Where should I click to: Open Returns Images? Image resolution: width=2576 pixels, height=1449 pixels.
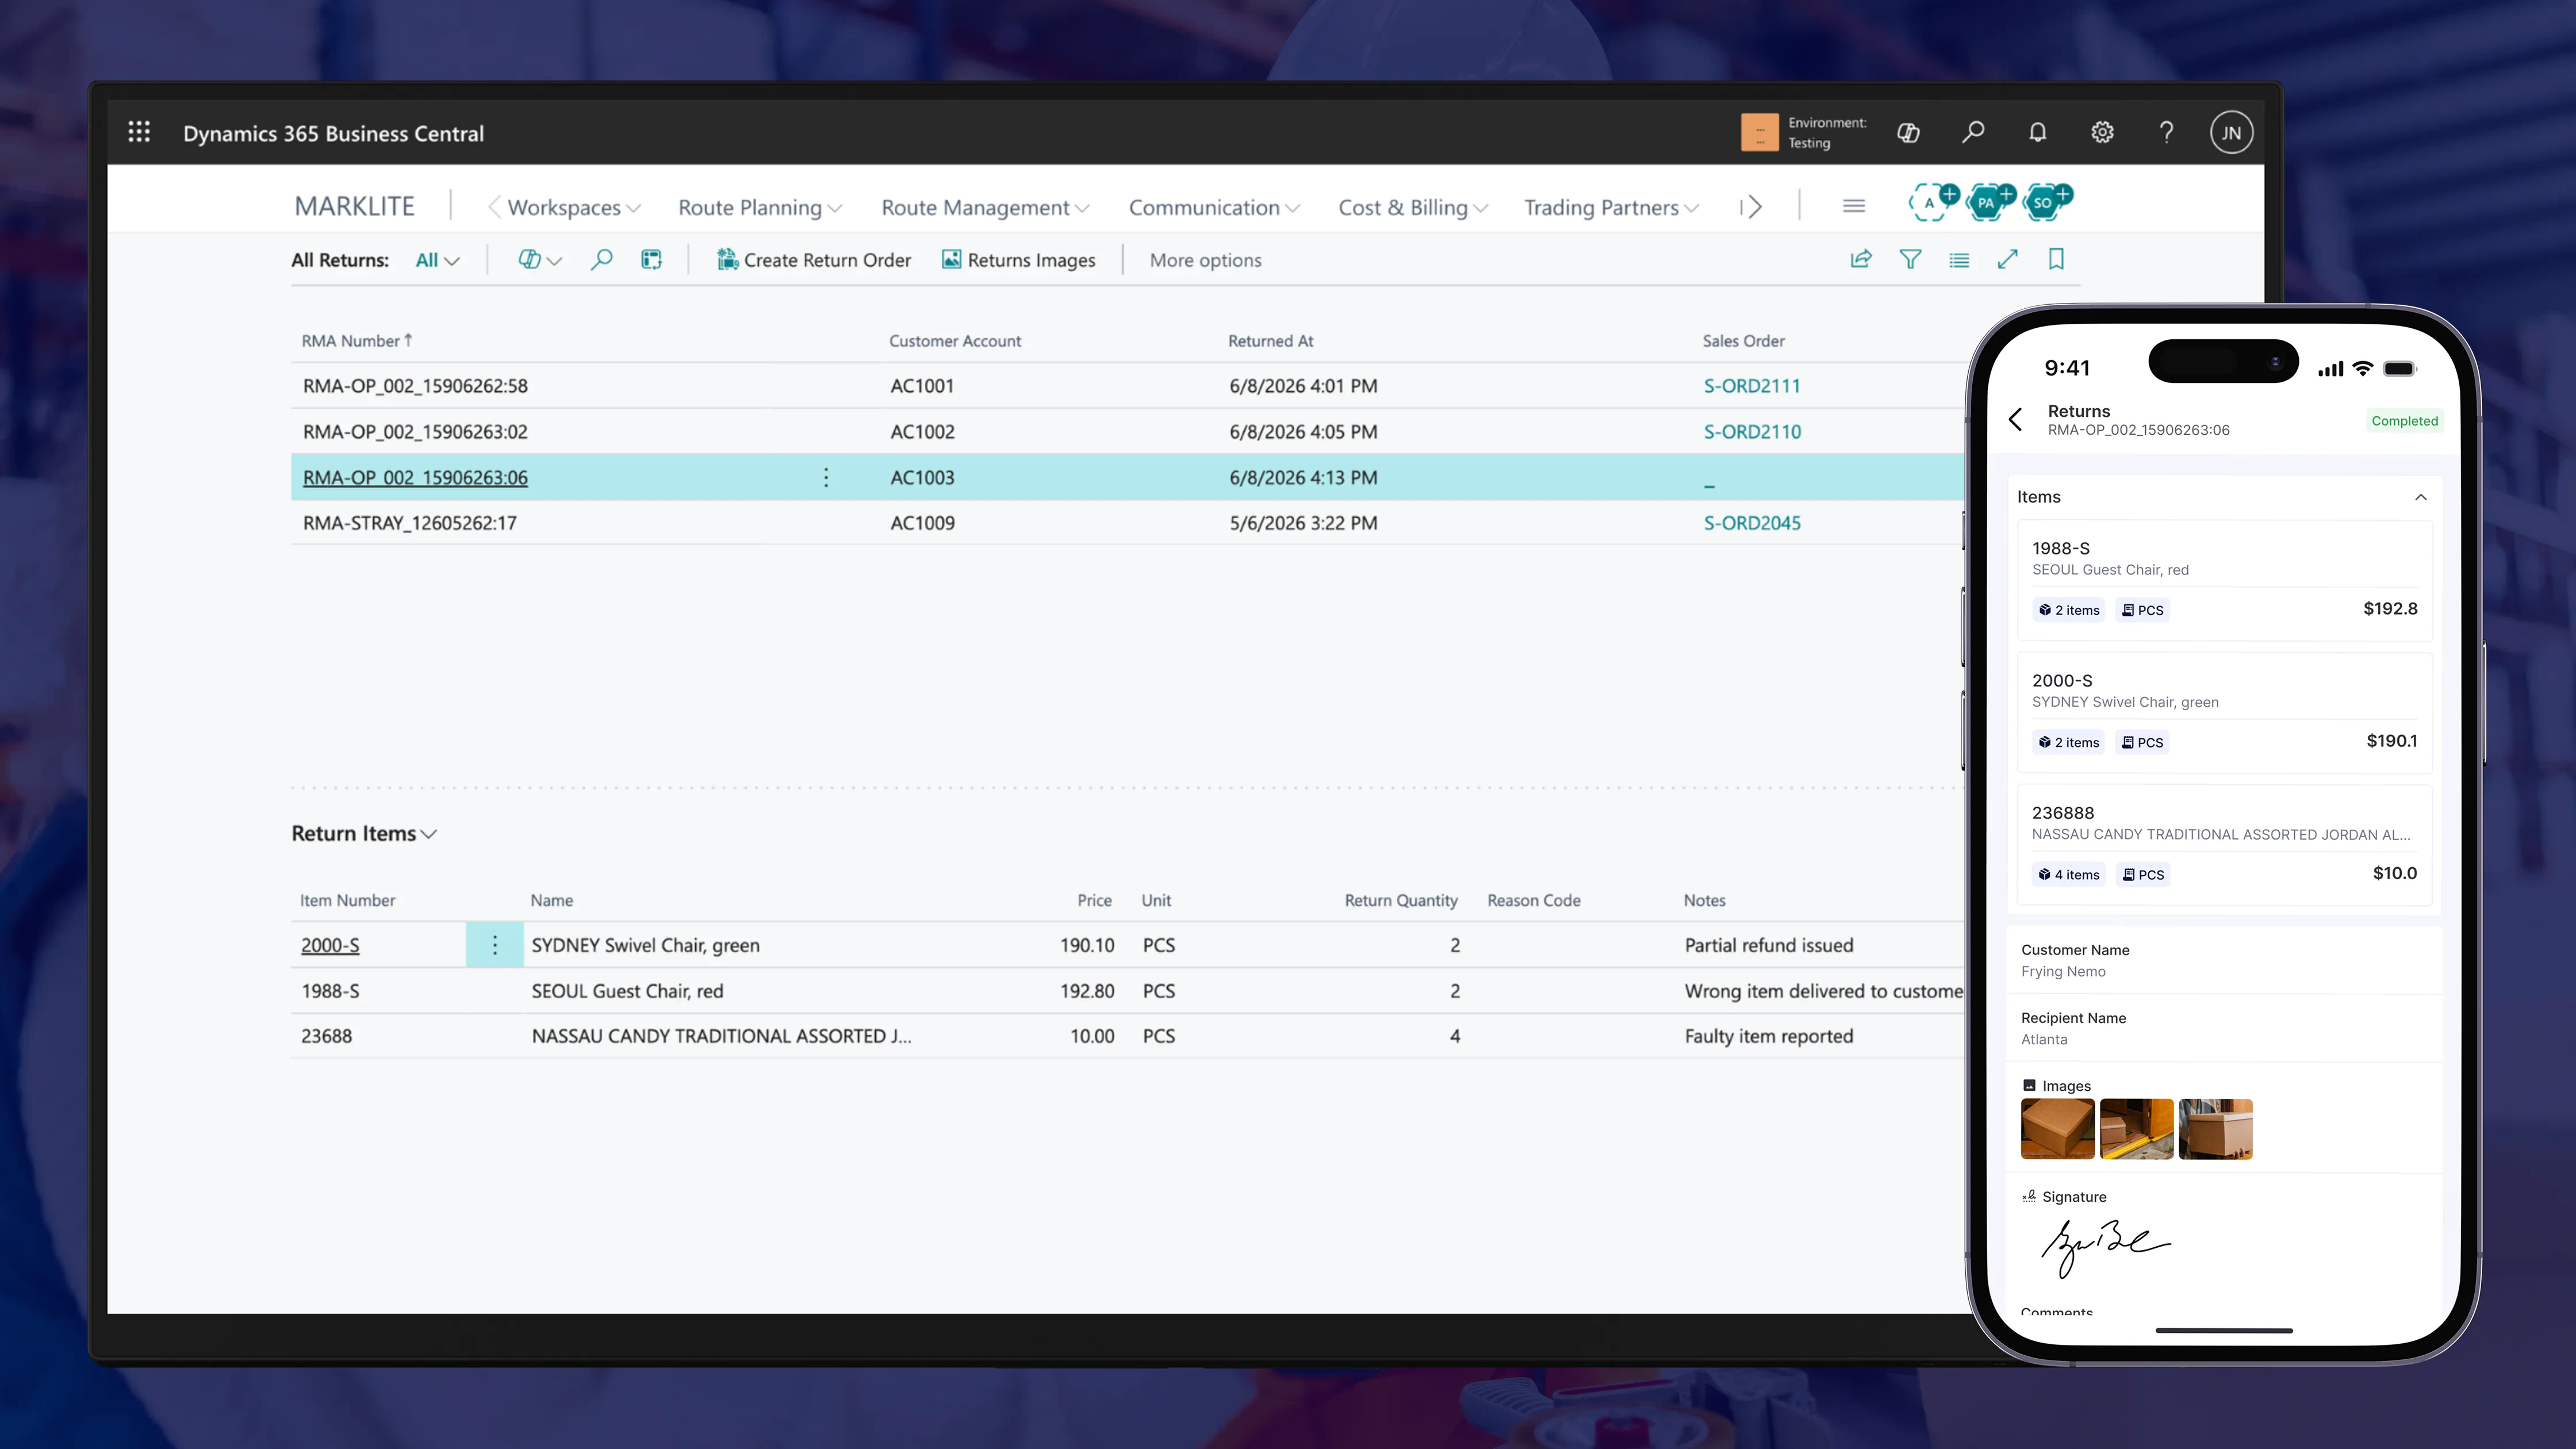[1019, 260]
